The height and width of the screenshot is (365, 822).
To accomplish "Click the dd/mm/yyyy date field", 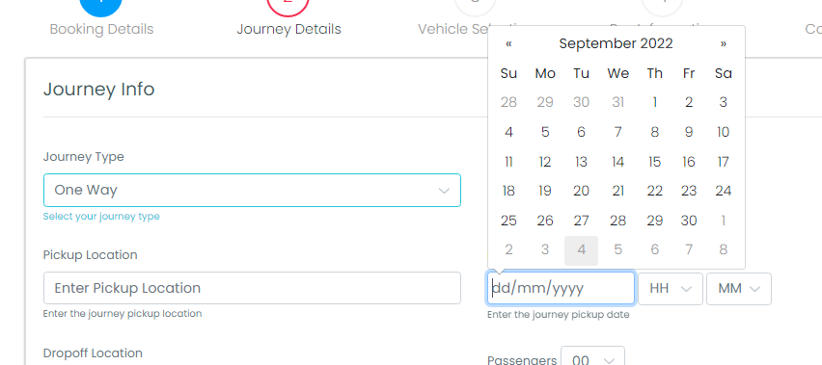I will (561, 288).
